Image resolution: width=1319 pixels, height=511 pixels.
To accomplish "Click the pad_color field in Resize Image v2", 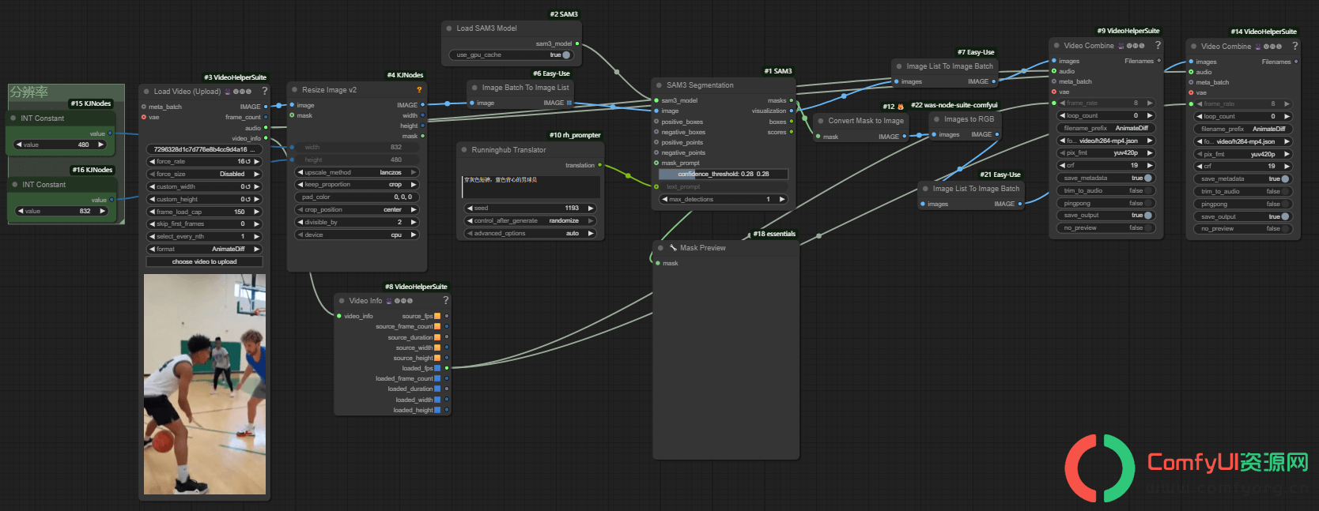I will (357, 197).
